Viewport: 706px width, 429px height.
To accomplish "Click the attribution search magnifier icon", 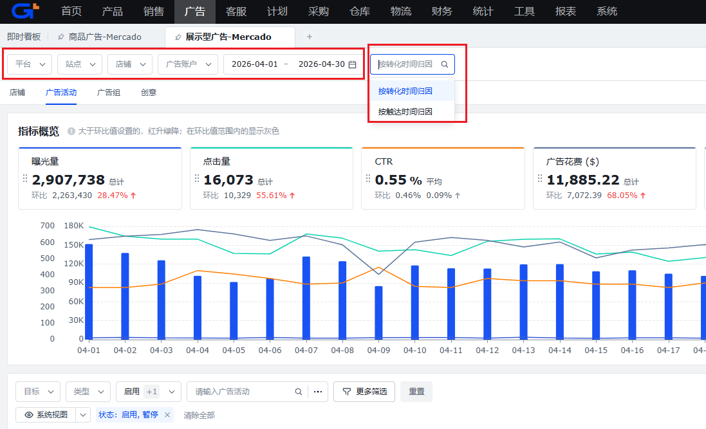I will tap(445, 64).
